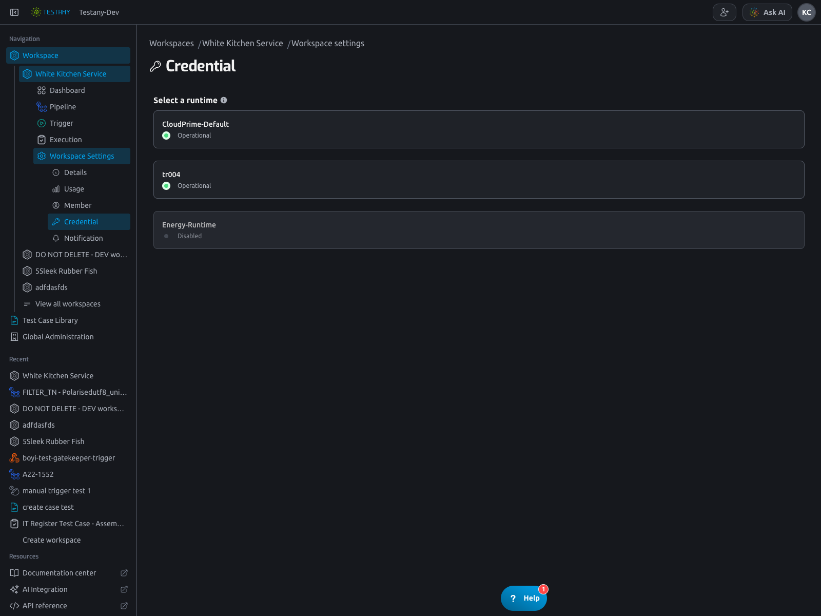Click White Kitchen Service breadcrumb
This screenshot has height=616, width=821.
coord(243,43)
